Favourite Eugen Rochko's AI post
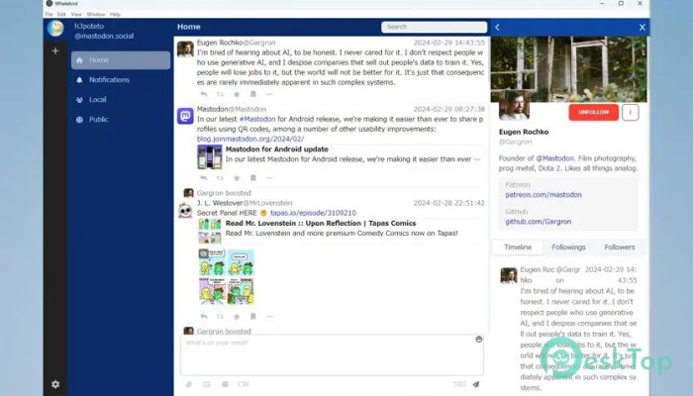The height and width of the screenshot is (396, 693). point(237,94)
